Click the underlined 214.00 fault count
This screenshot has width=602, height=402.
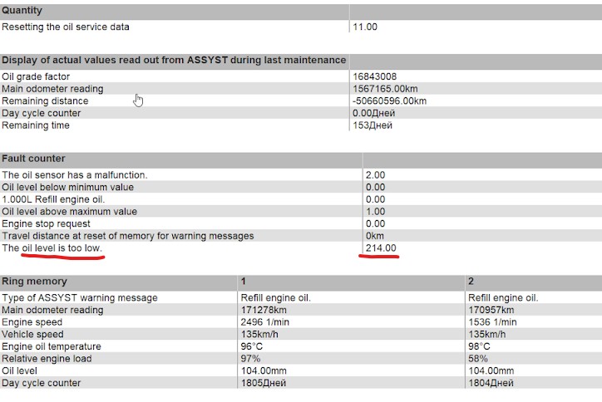pyautogui.click(x=379, y=248)
